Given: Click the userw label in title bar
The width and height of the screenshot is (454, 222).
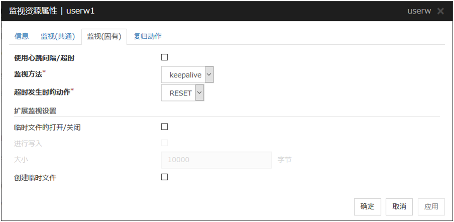Looking at the screenshot, I should coord(420,11).
